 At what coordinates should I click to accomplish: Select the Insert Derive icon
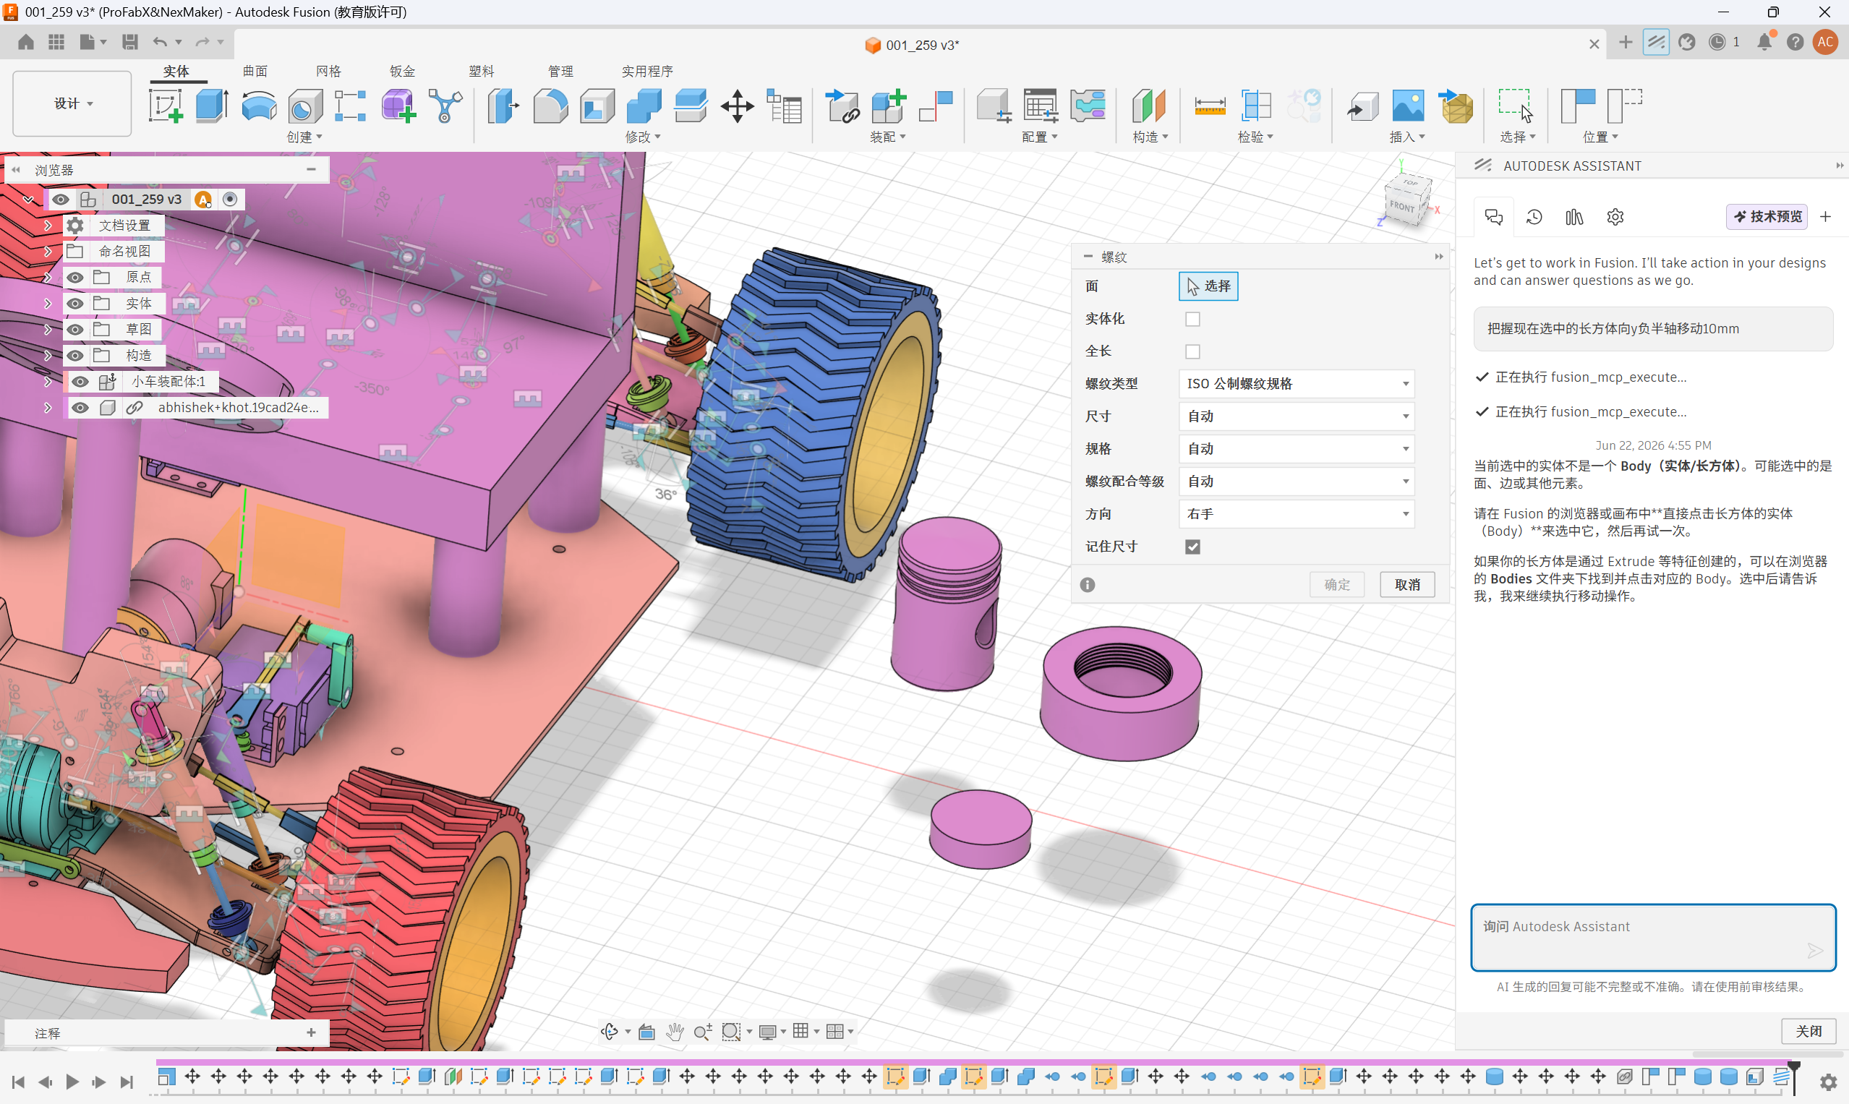[1362, 106]
